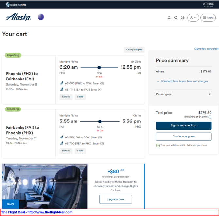Screen dimensions: 219x216
Task: Click the search magnifier icon
Action: click(x=176, y=18)
